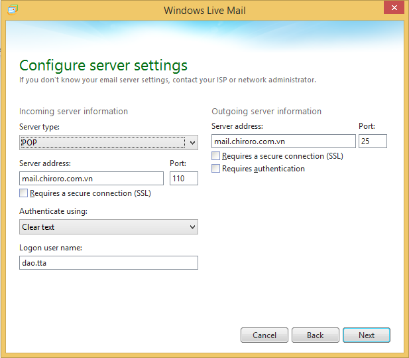Click the Outgoing server information label

266,112
